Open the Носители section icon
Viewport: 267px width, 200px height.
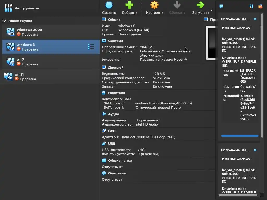coord(104,92)
